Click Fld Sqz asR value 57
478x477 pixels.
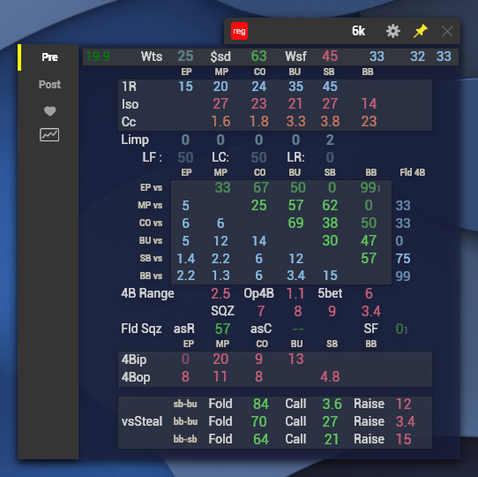(x=222, y=329)
